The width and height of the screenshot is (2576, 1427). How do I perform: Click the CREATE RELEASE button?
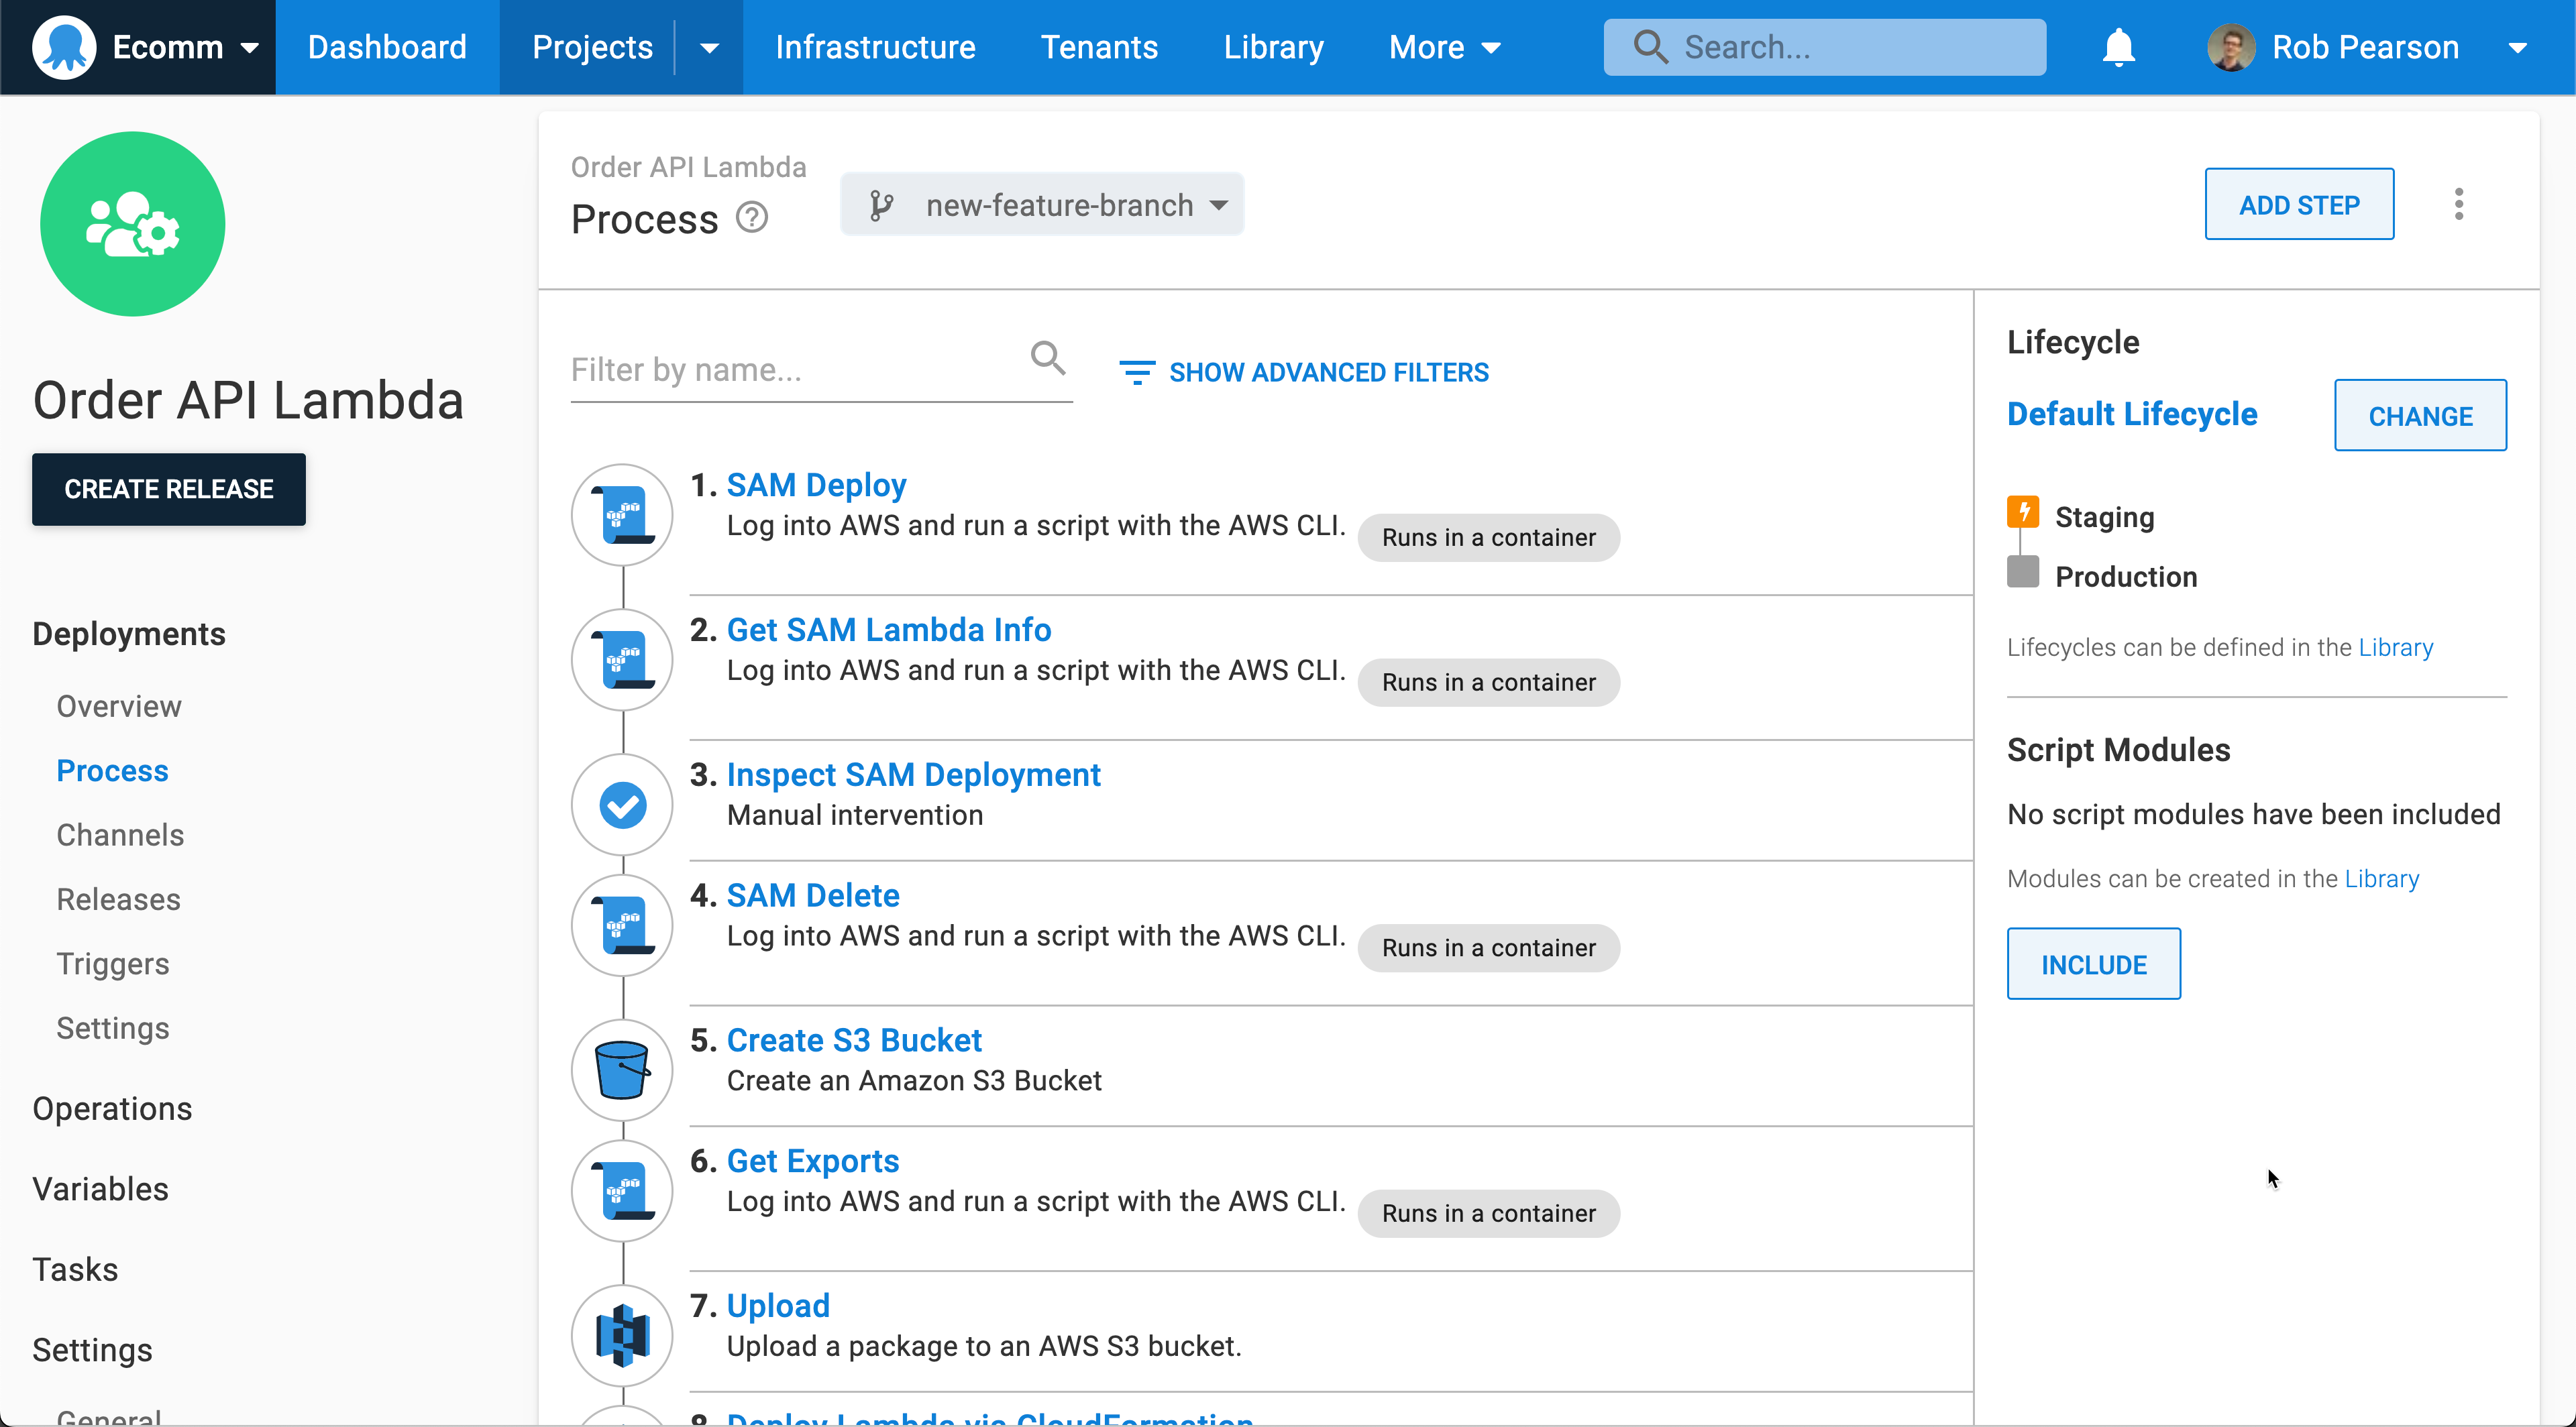168,489
